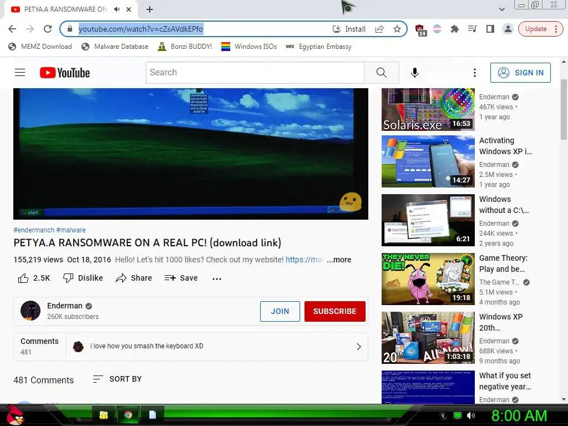Click the page vertical scrollbar thumb
Screen dimensions: 568x426
click(x=564, y=109)
